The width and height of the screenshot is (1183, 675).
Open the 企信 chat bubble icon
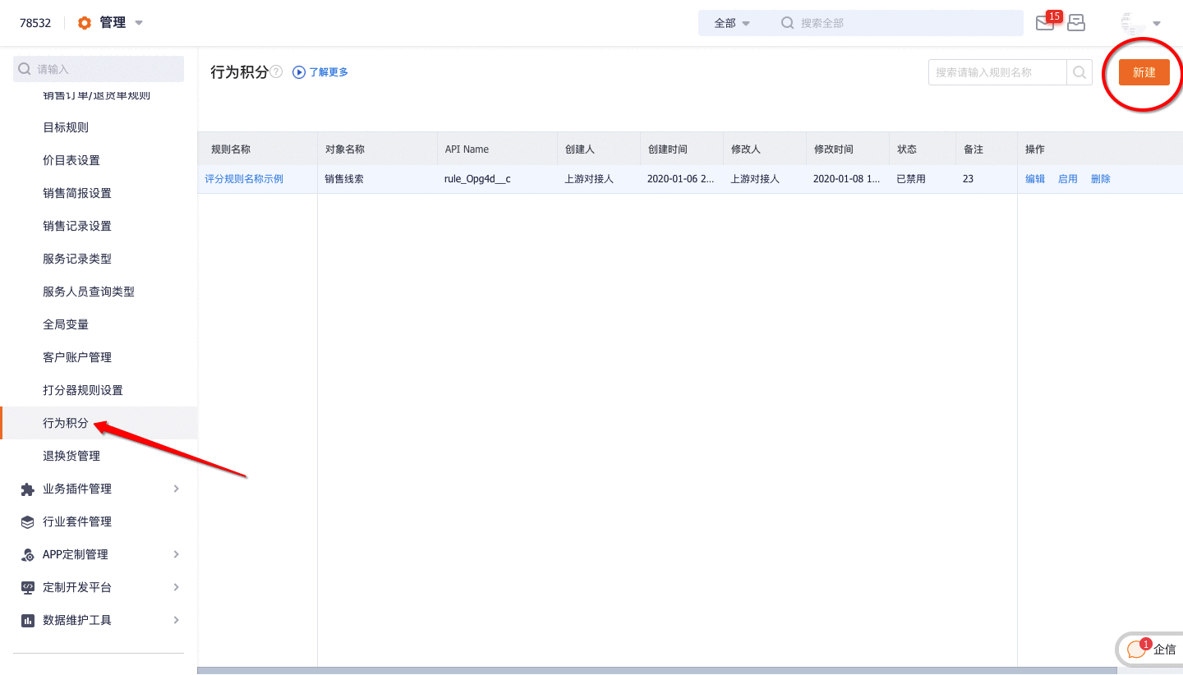tap(1136, 650)
